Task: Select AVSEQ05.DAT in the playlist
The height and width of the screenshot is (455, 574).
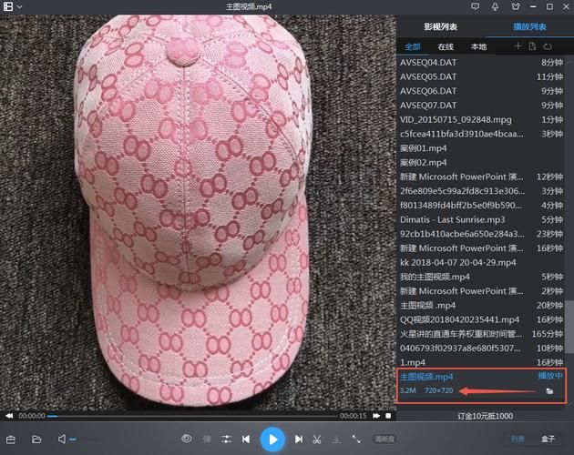Action: point(481,76)
